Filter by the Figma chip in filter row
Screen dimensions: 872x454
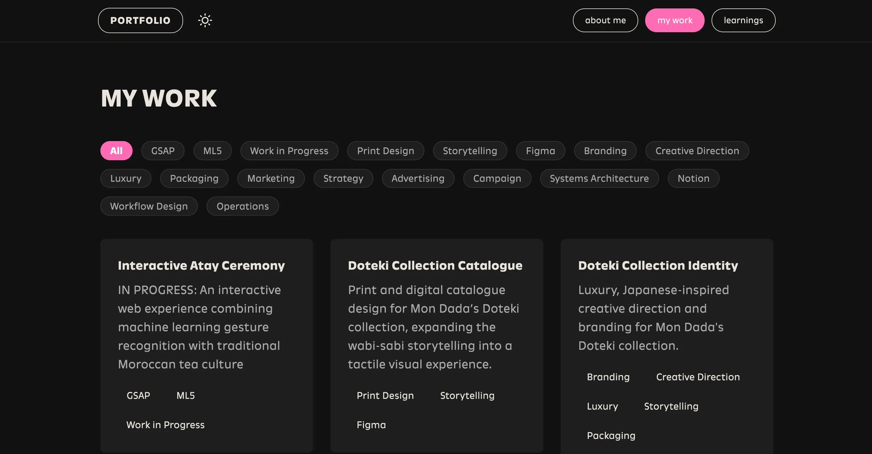pyautogui.click(x=541, y=151)
